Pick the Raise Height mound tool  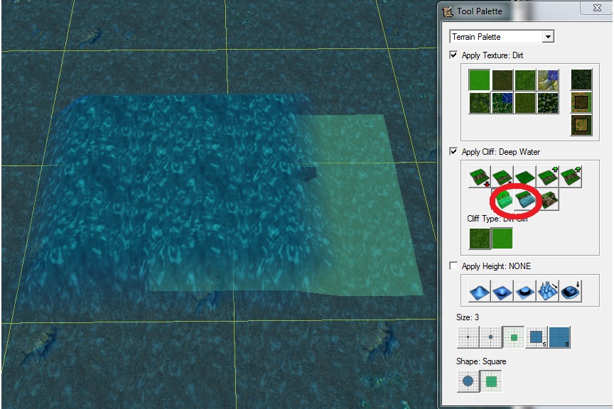tap(479, 291)
